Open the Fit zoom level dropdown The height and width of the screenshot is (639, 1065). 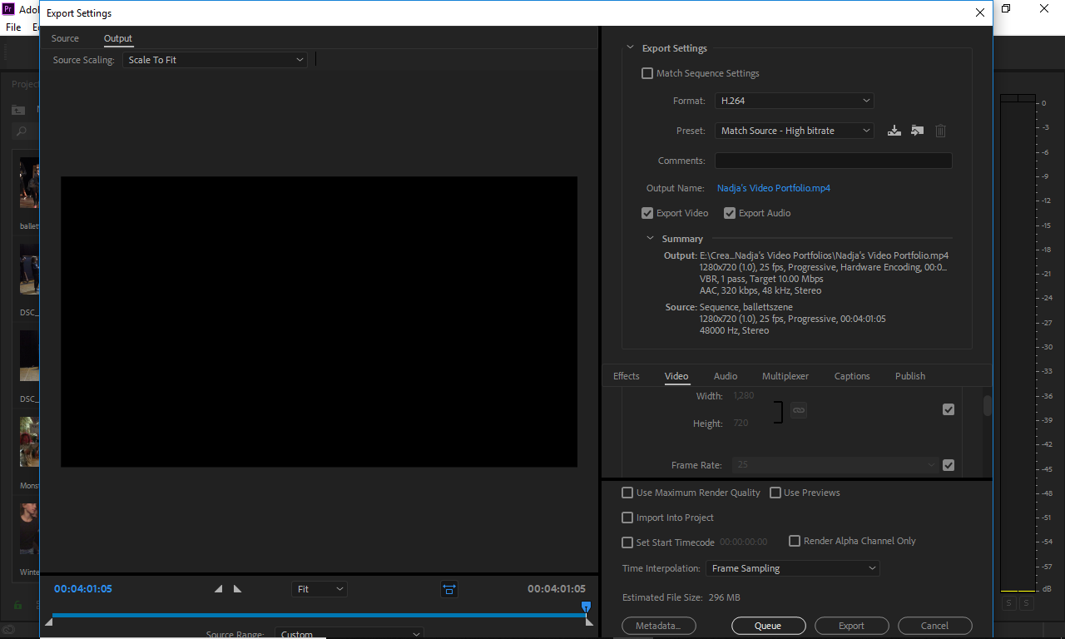319,589
